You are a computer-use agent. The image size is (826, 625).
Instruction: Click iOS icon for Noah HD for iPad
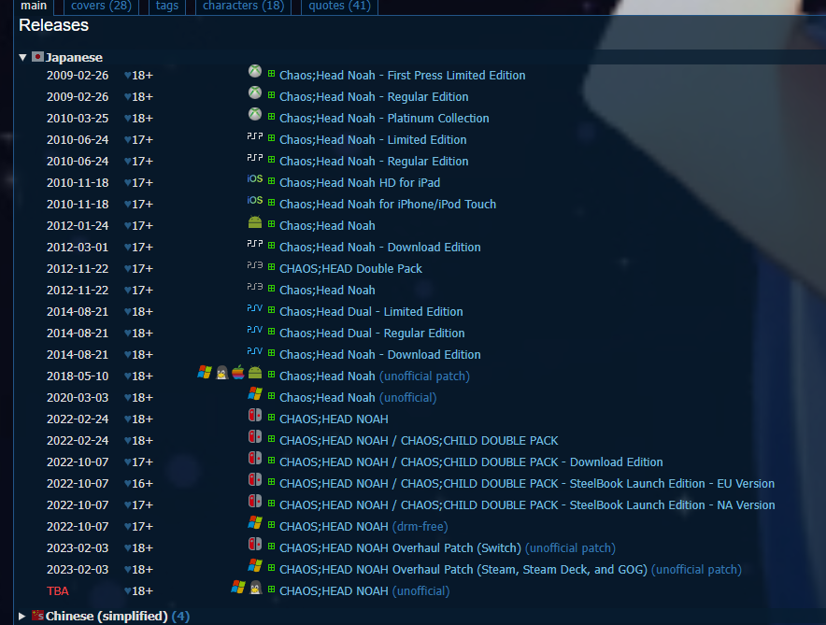255,178
